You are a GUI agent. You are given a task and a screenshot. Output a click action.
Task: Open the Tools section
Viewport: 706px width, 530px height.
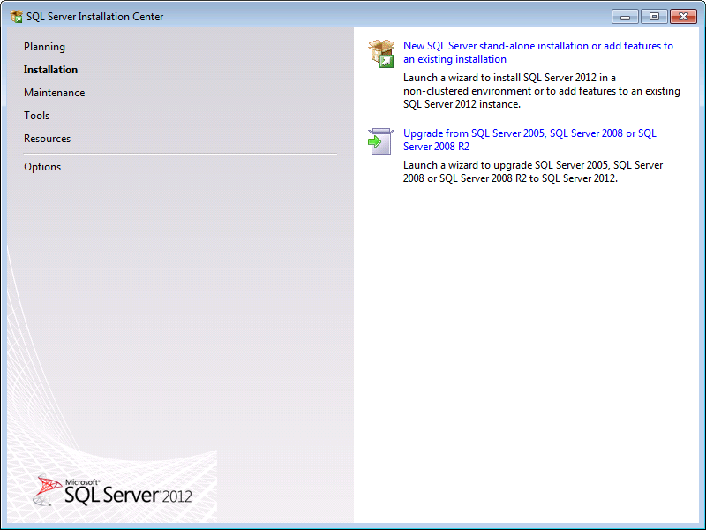click(36, 116)
